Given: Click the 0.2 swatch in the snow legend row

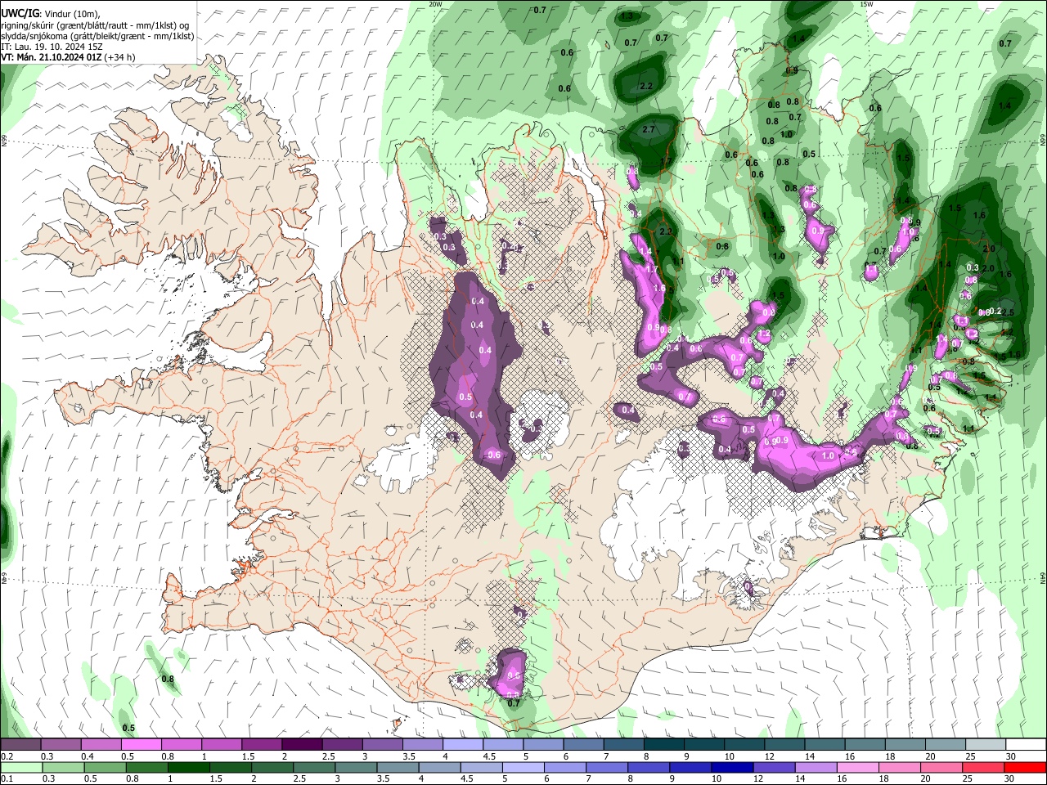Looking at the screenshot, I should click(20, 745).
